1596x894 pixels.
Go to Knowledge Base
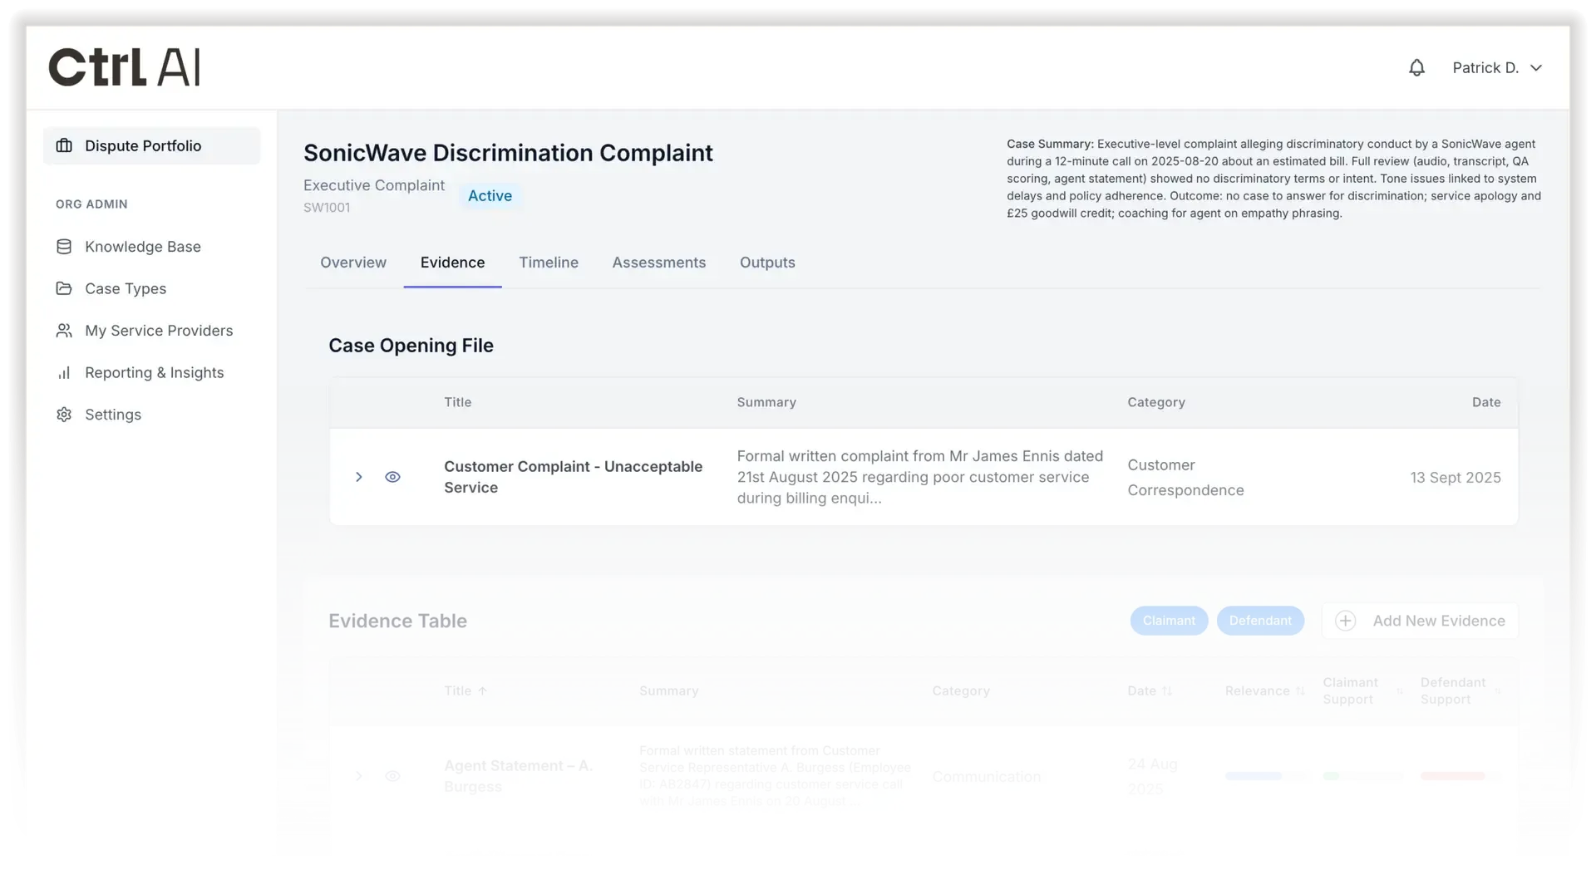point(143,247)
